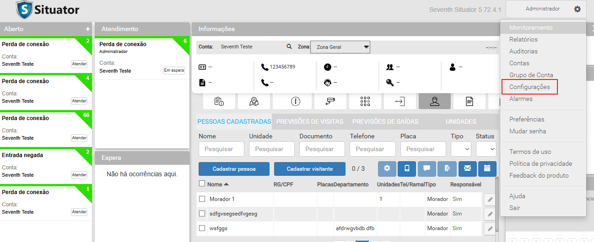Screen dimensions: 594x242
Task: Click the search magnifier next to Conta
Action: tap(289, 47)
